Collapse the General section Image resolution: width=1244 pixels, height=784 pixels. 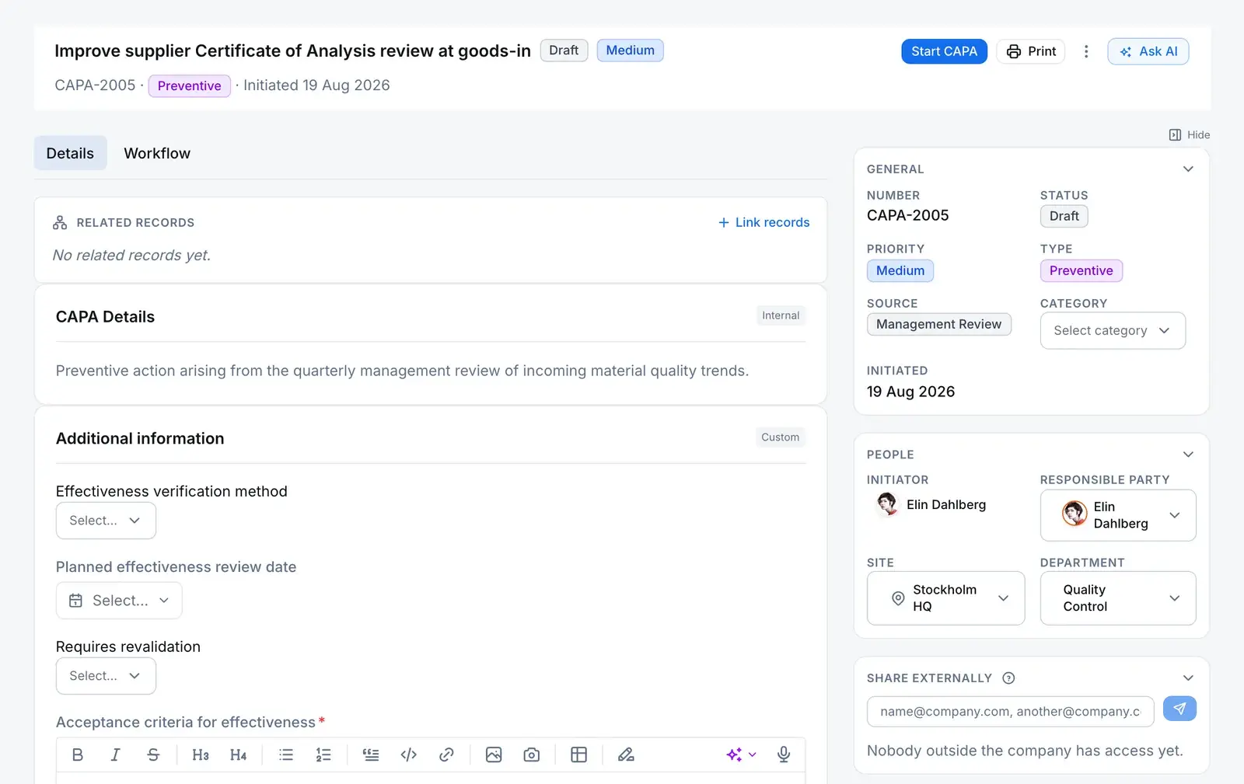tap(1188, 169)
